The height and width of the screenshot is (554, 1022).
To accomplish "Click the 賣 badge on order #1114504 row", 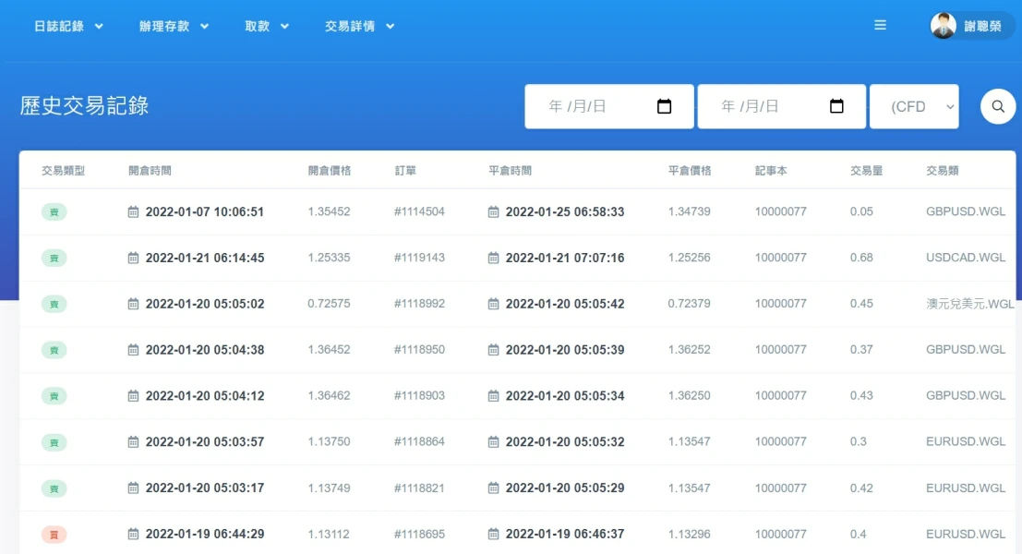I will pos(54,211).
